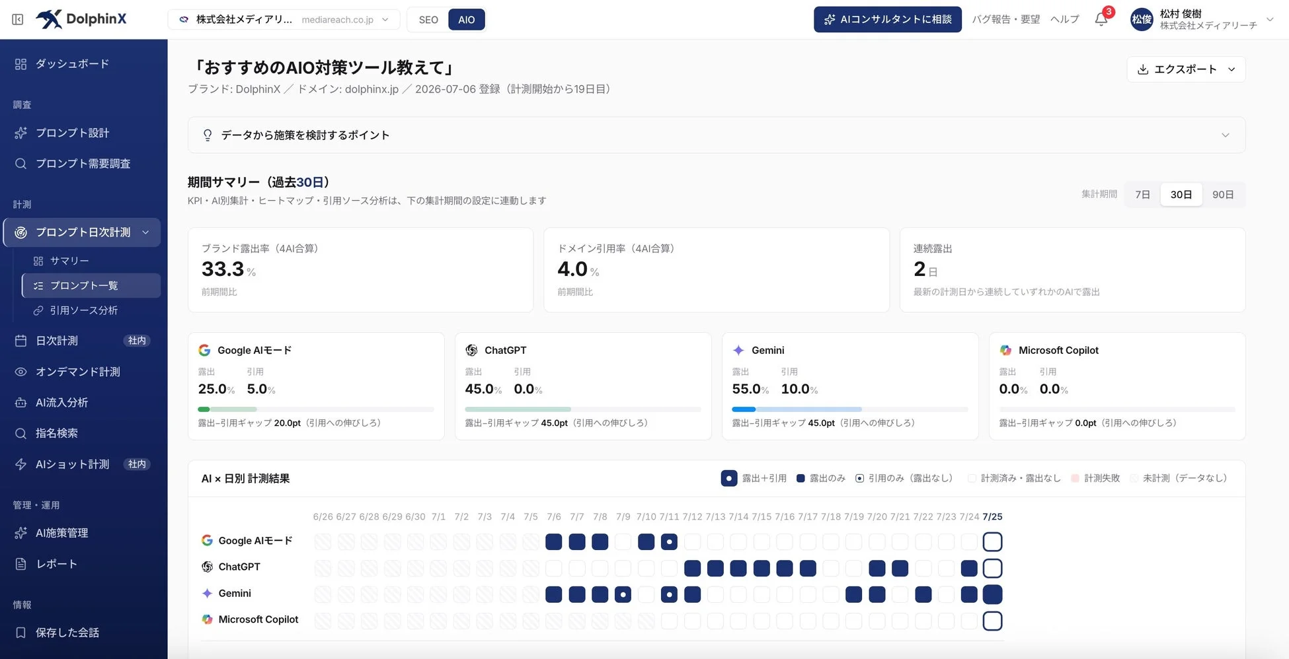Image resolution: width=1289 pixels, height=659 pixels.
Task: Open the notifications bell
Action: click(1101, 19)
